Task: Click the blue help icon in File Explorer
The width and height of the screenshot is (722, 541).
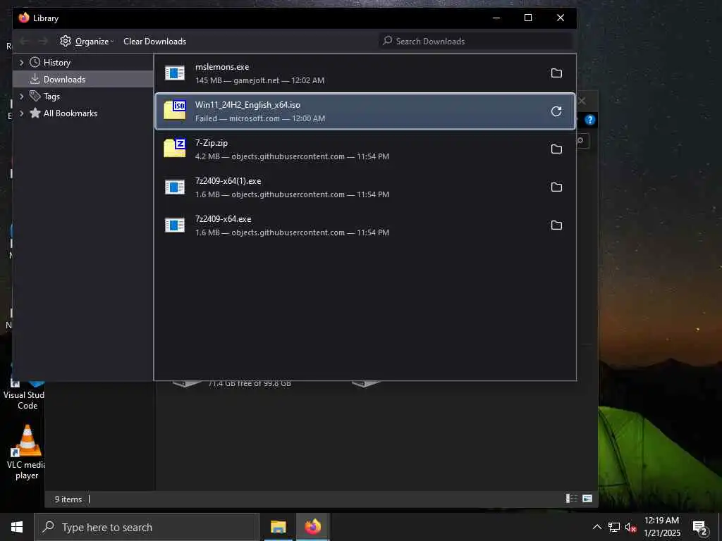Action: [x=590, y=120]
